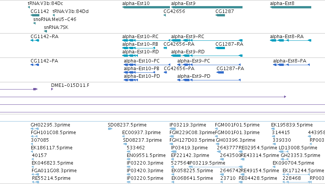This screenshot has width=325, height=184.
Task: Click the tRNA:V3b:84Dc arrow marker
Action: pyautogui.click(x=29, y=7)
